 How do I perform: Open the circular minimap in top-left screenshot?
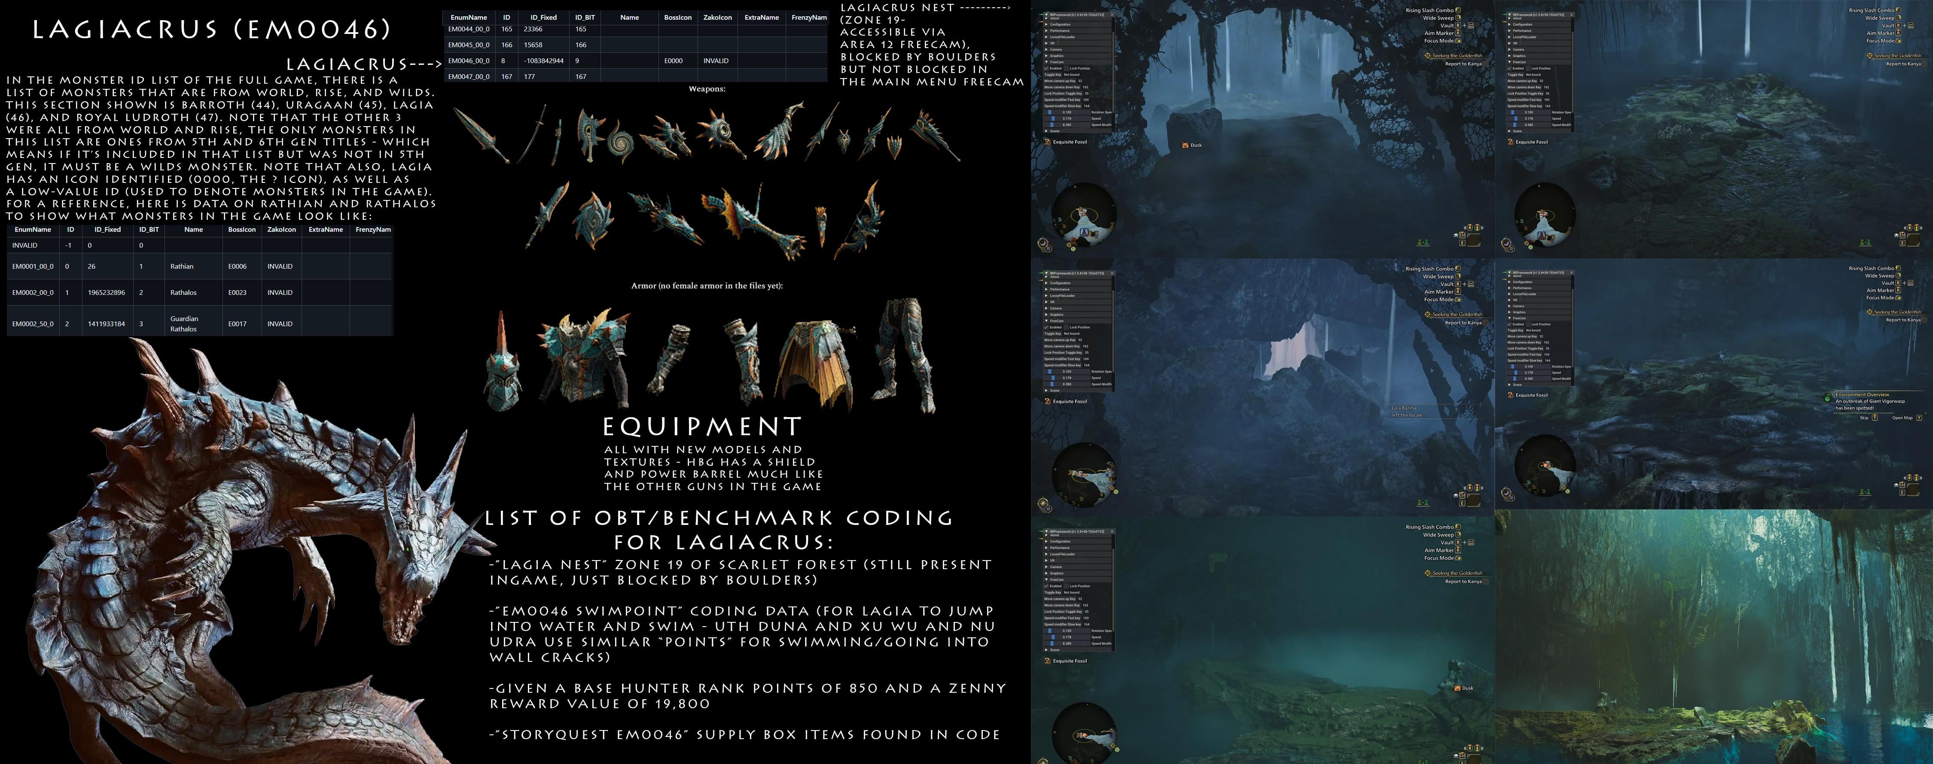click(1084, 215)
